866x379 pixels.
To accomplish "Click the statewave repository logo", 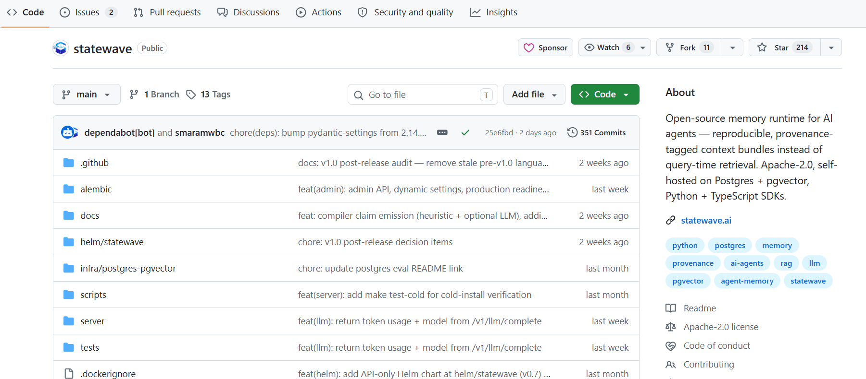I will 61,48.
